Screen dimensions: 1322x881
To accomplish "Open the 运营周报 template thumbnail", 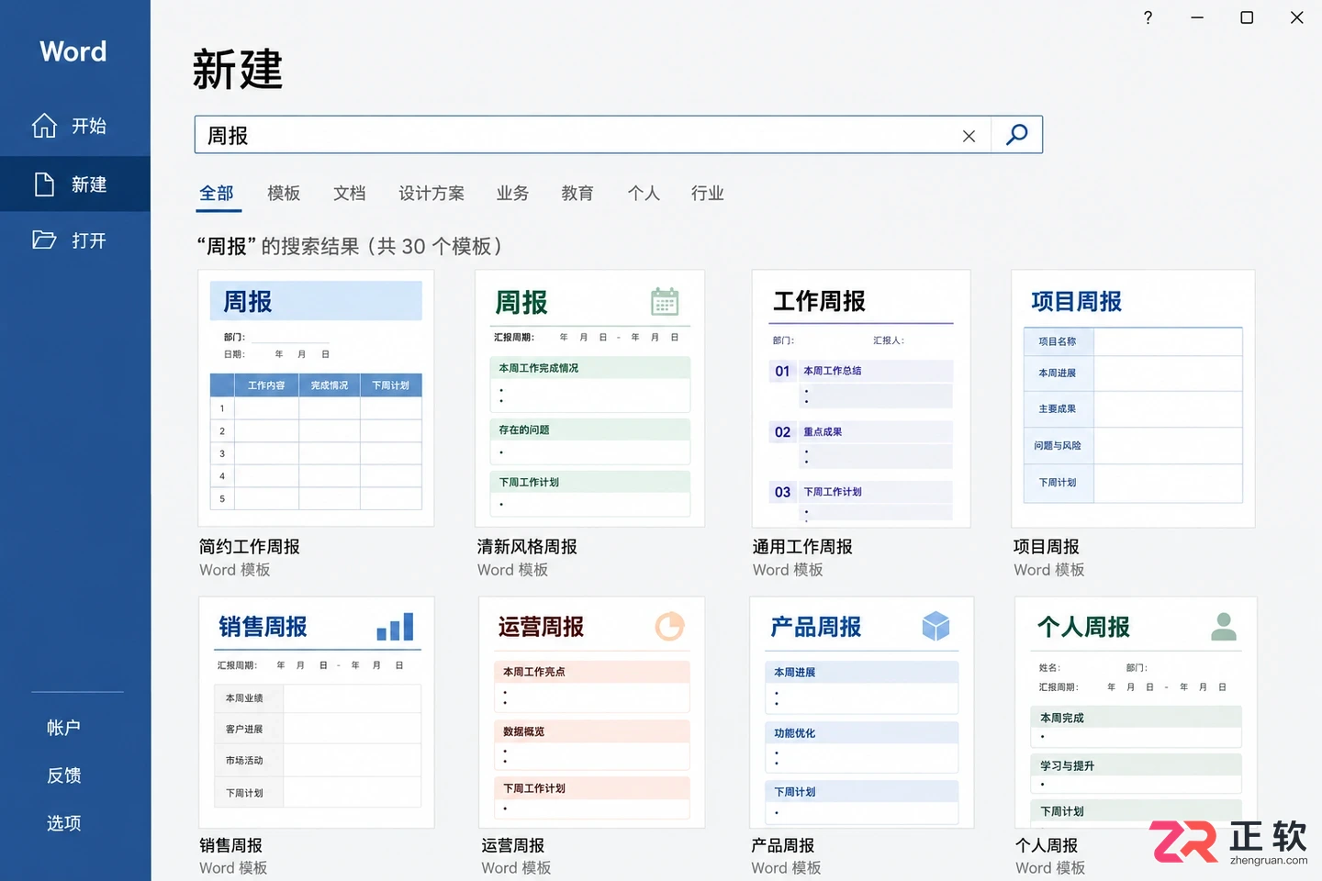I will click(x=592, y=712).
